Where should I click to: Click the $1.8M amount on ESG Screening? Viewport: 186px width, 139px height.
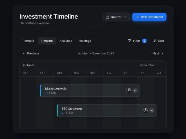(69, 113)
